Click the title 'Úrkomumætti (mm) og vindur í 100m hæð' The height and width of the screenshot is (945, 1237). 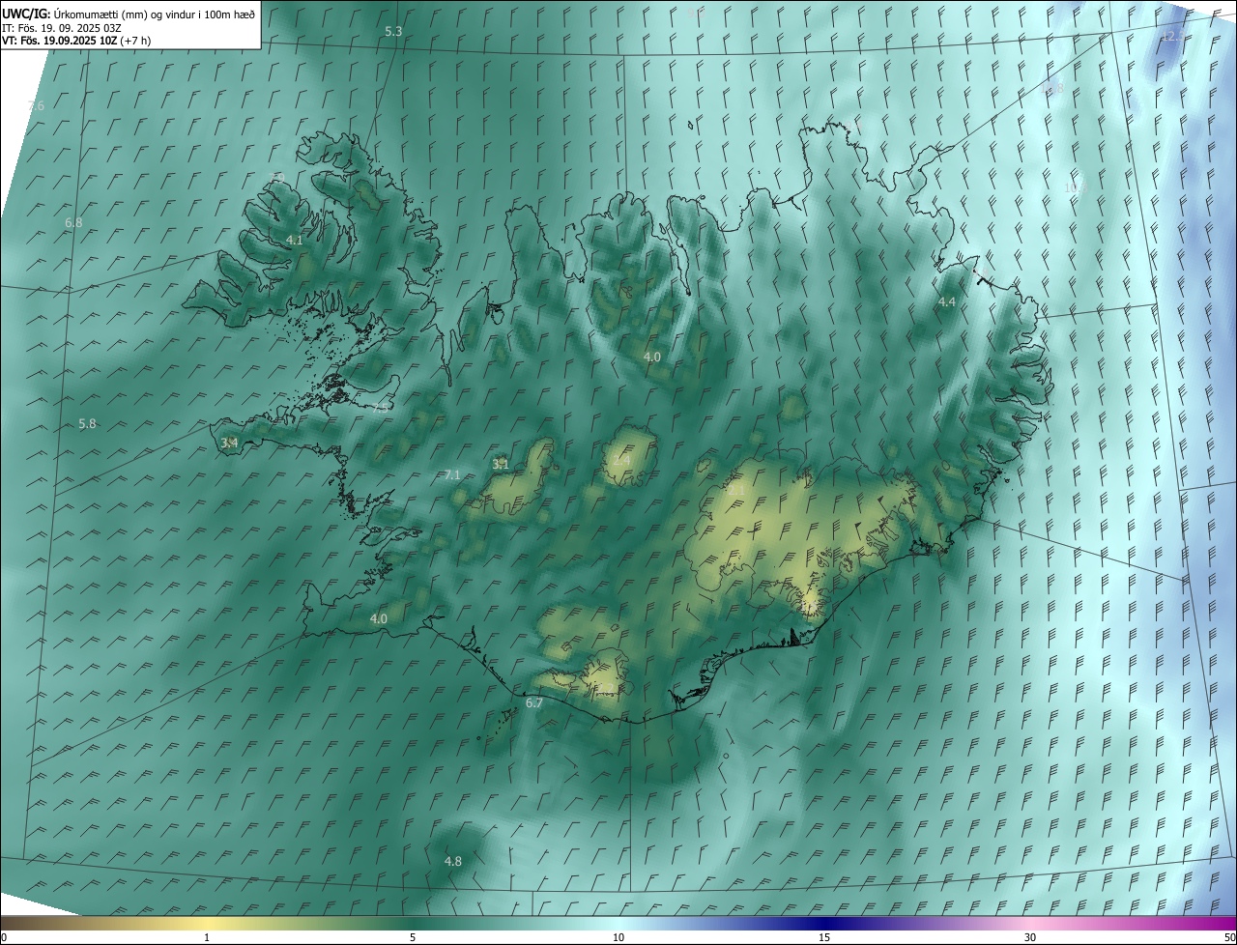(x=154, y=14)
